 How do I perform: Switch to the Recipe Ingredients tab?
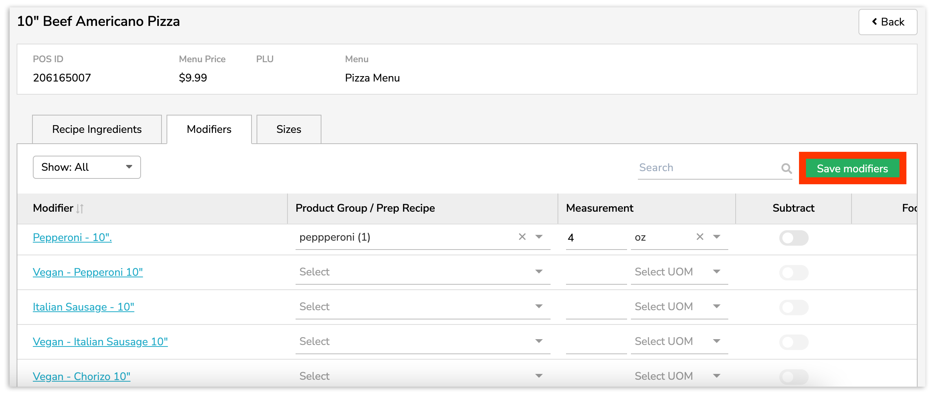tap(97, 129)
